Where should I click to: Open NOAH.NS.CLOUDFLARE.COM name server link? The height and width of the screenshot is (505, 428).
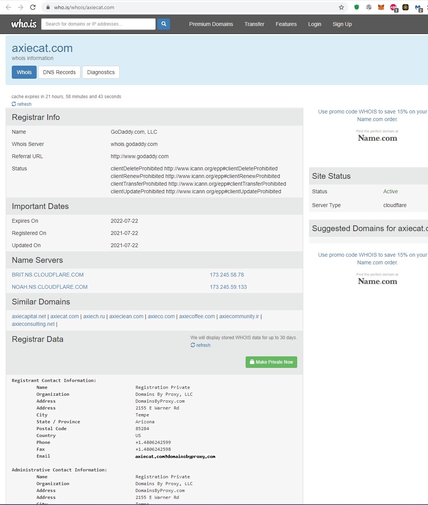50,287
